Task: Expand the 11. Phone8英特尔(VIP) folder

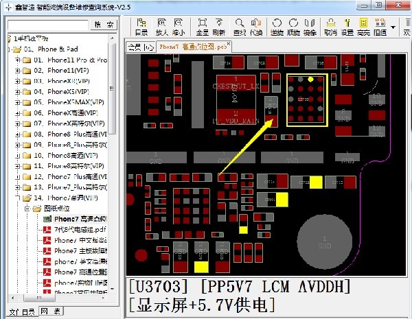Action: [x=18, y=166]
